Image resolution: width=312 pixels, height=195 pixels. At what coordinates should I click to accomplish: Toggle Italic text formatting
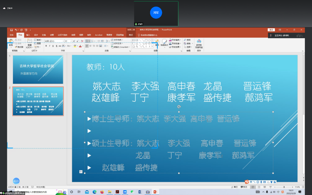[50, 46]
